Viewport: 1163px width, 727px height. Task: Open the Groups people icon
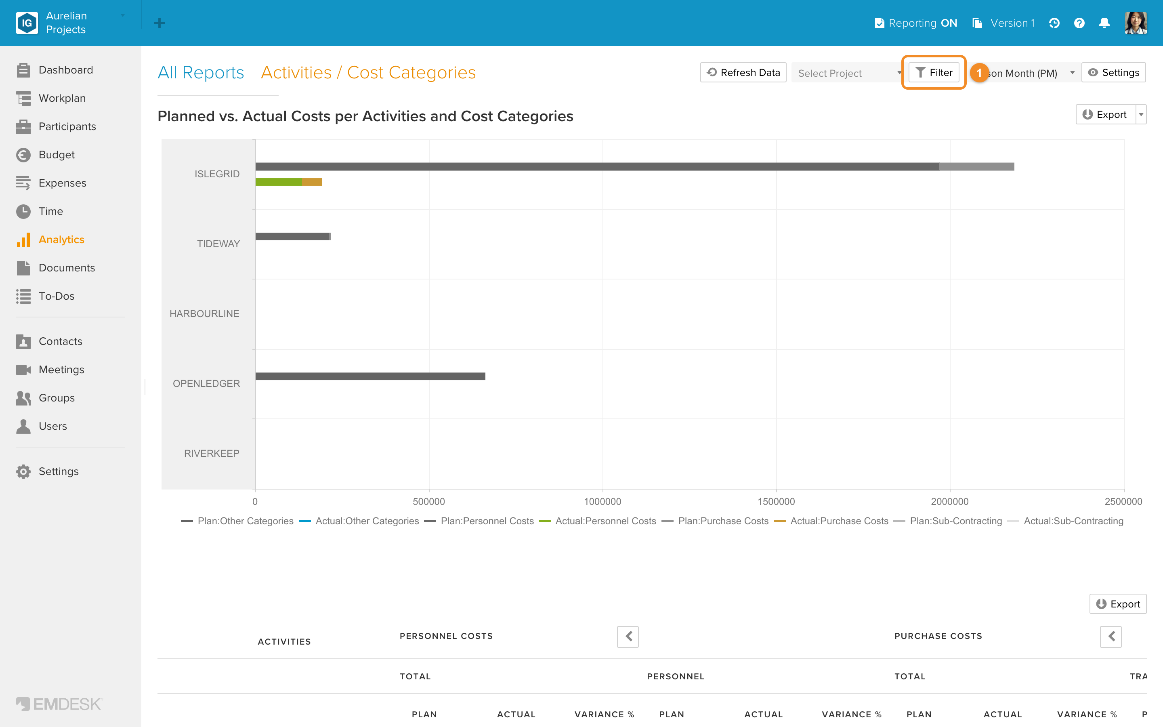click(x=23, y=398)
